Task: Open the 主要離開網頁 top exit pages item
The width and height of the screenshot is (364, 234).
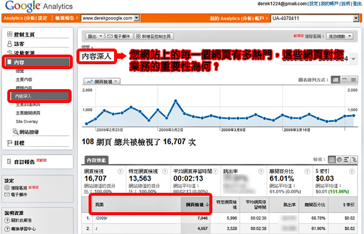Action: click(x=28, y=113)
